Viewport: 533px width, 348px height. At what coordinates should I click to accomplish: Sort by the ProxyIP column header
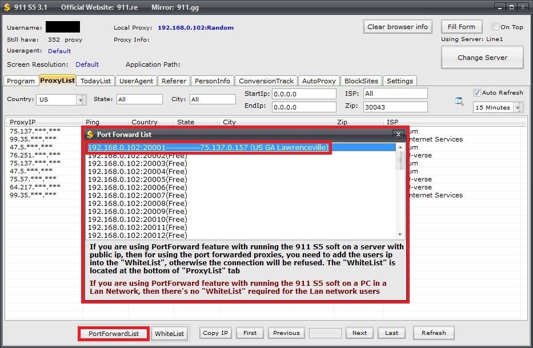coord(44,122)
